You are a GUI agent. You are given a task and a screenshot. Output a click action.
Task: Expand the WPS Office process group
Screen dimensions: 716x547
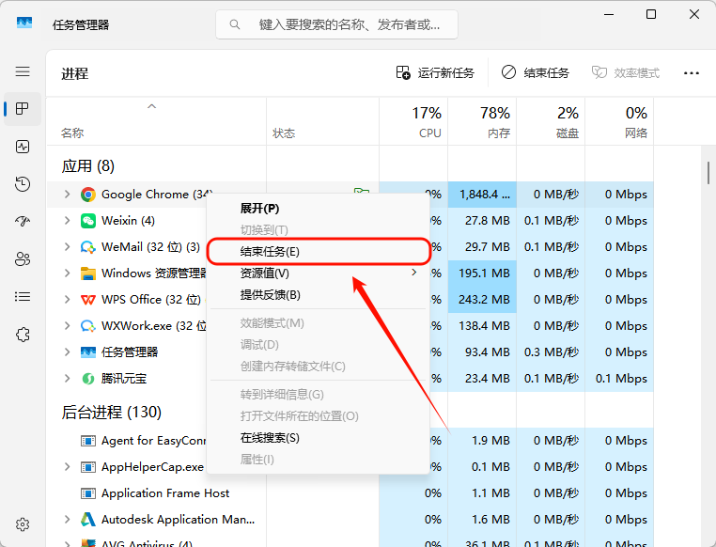click(x=67, y=300)
